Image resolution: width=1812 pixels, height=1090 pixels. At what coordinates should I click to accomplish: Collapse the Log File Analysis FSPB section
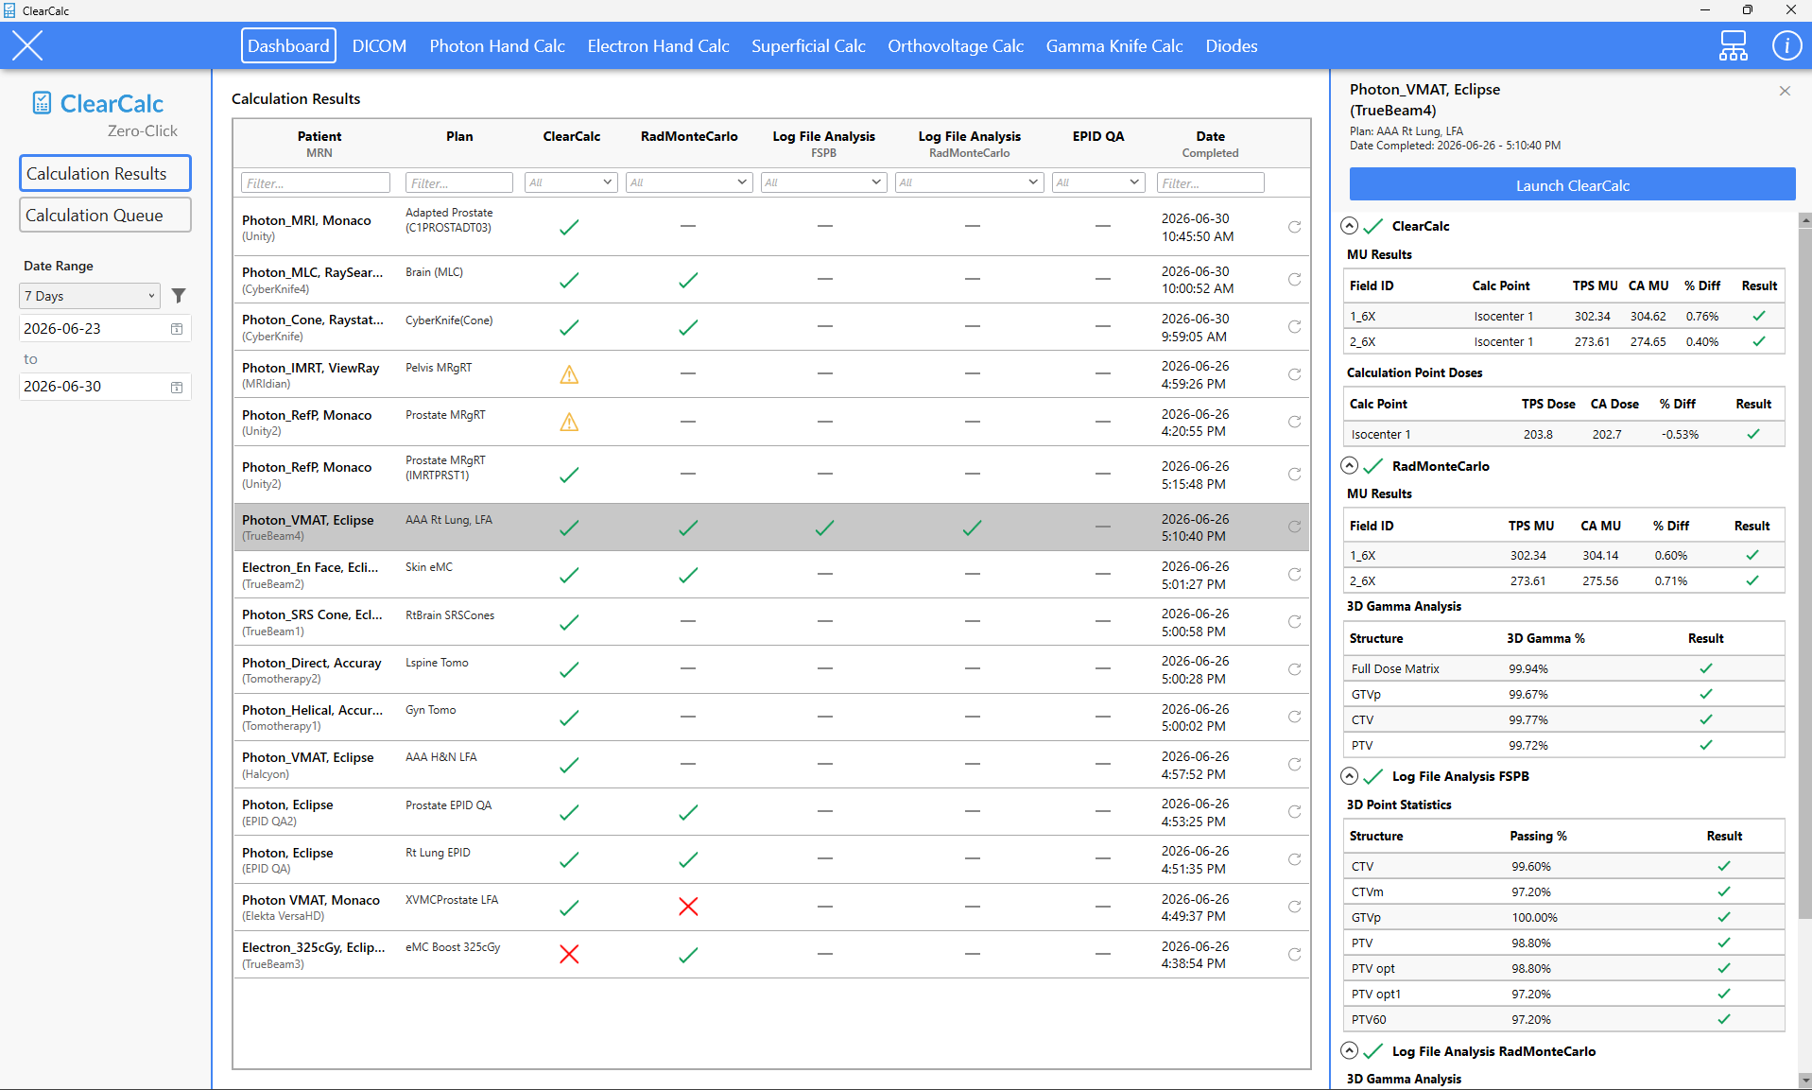coord(1350,775)
